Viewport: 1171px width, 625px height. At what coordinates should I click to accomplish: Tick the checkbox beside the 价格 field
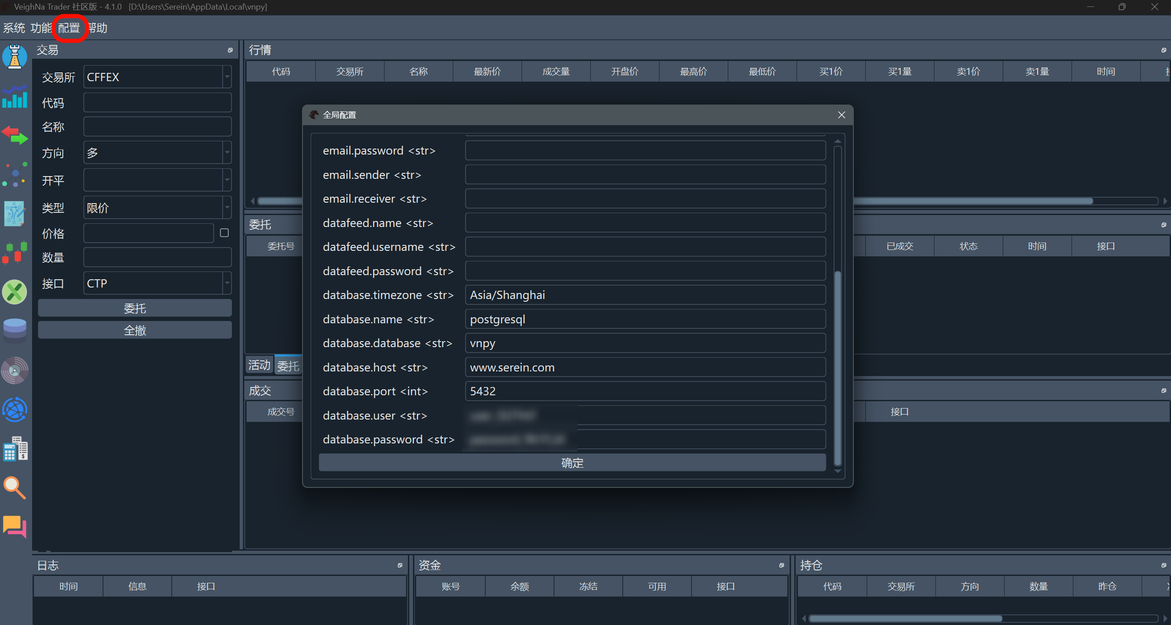point(224,233)
